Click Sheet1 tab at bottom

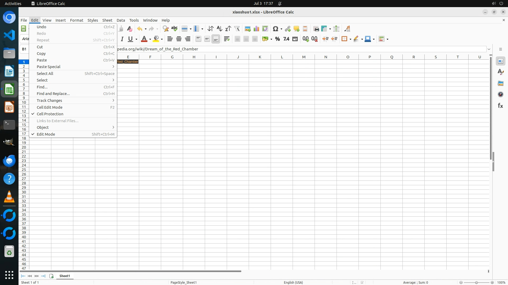pyautogui.click(x=65, y=276)
